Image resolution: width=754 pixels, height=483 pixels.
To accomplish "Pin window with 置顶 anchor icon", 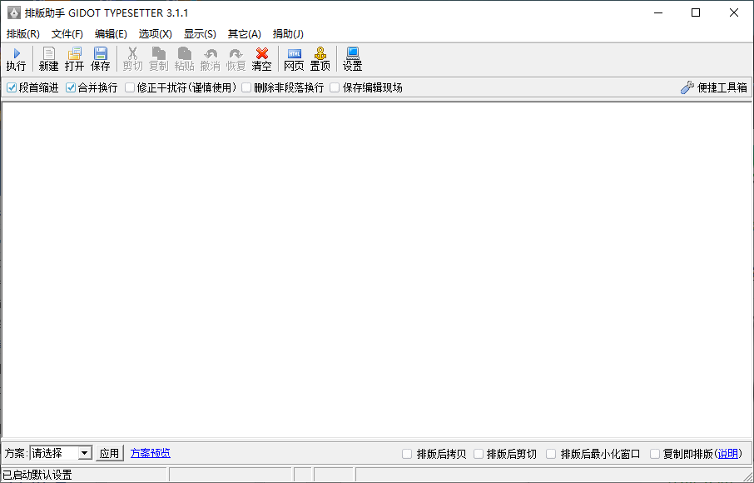I will (320, 53).
